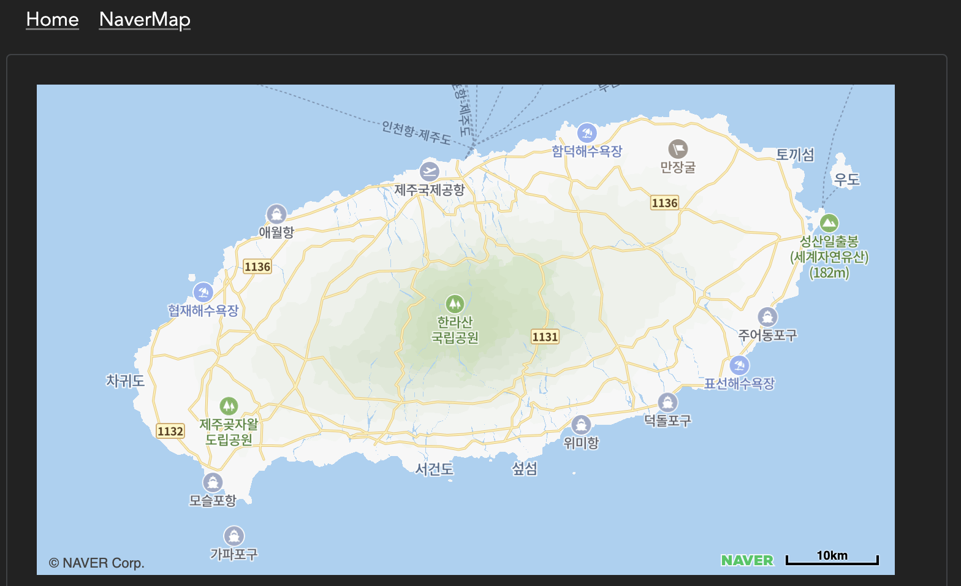This screenshot has width=961, height=586.
Task: Click the 주어동포구 port icon
Action: [767, 317]
